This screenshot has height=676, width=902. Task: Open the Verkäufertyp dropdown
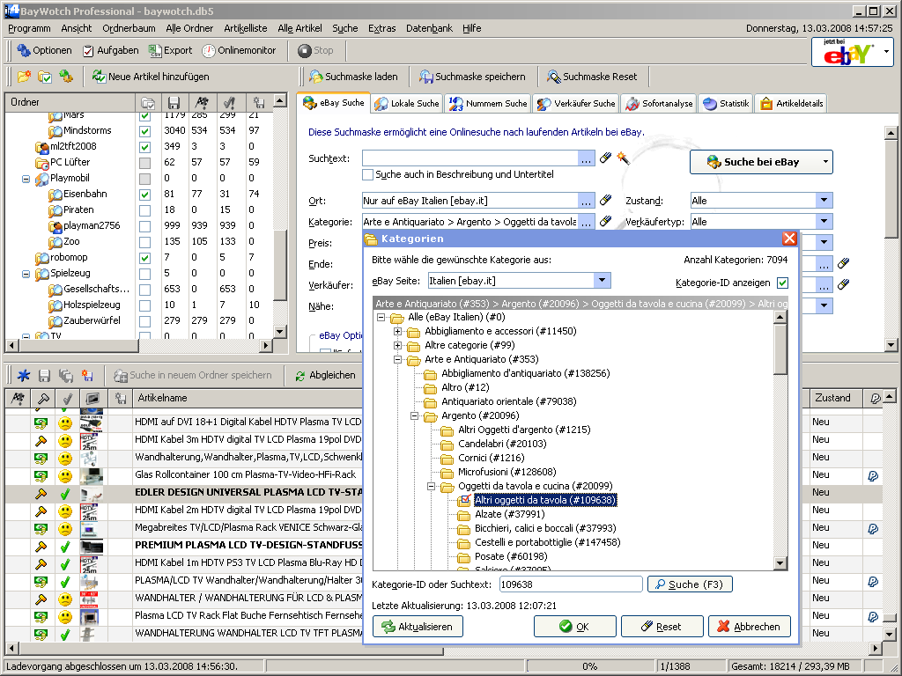click(824, 221)
